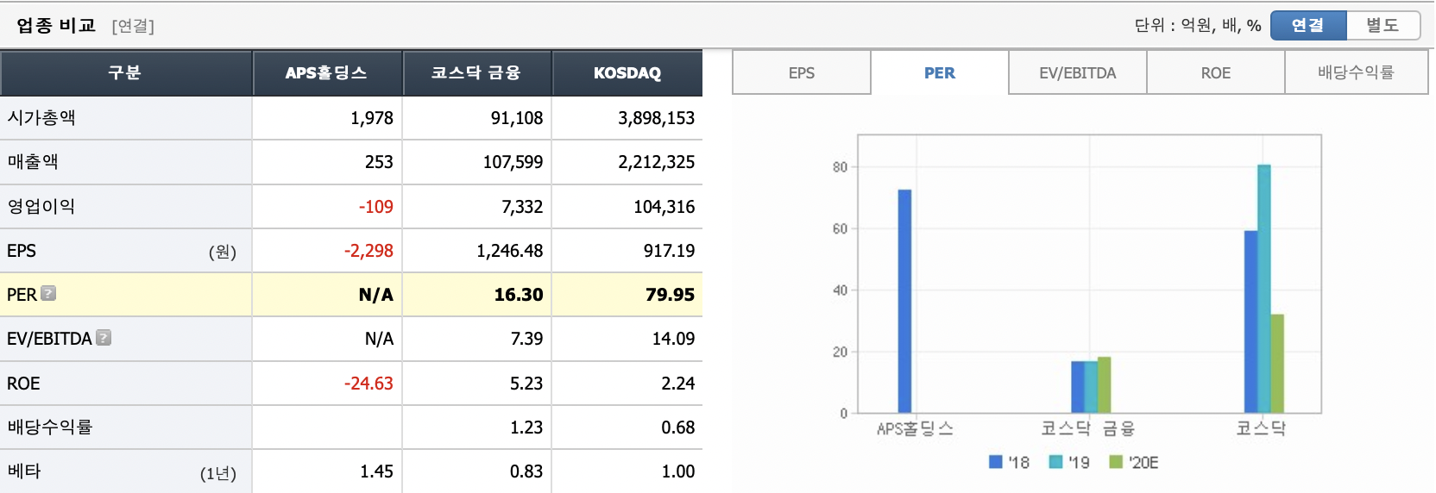Click the '18 legend color swatch

click(996, 462)
